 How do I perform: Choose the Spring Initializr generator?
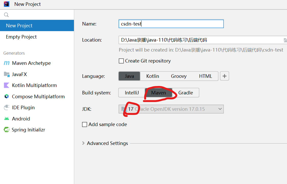(x=37, y=130)
